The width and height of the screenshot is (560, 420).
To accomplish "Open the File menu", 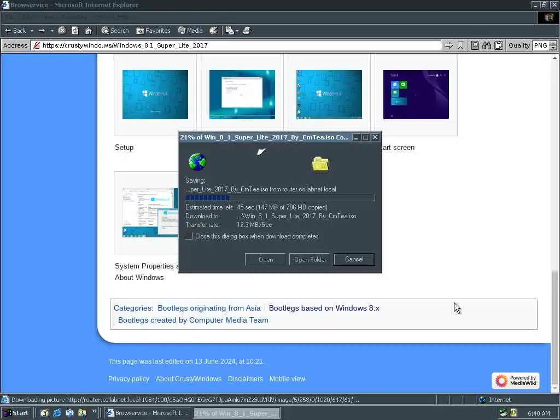I will [10, 17].
